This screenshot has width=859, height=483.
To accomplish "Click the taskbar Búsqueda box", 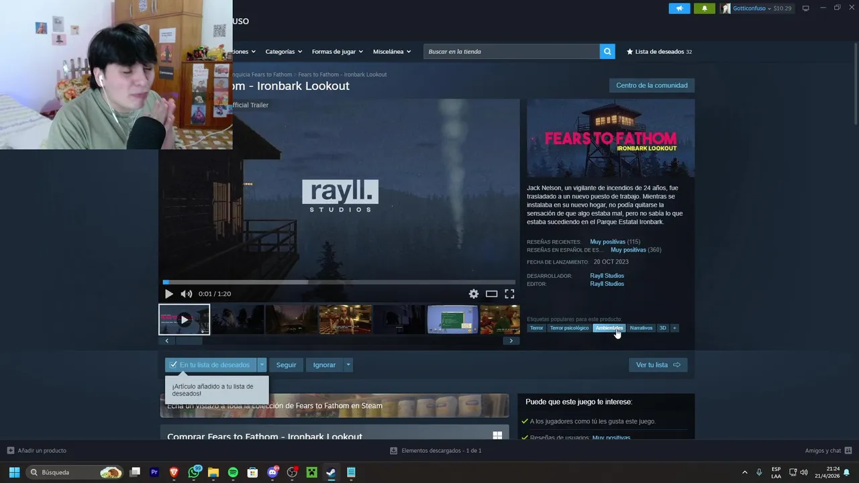I will click(x=75, y=472).
